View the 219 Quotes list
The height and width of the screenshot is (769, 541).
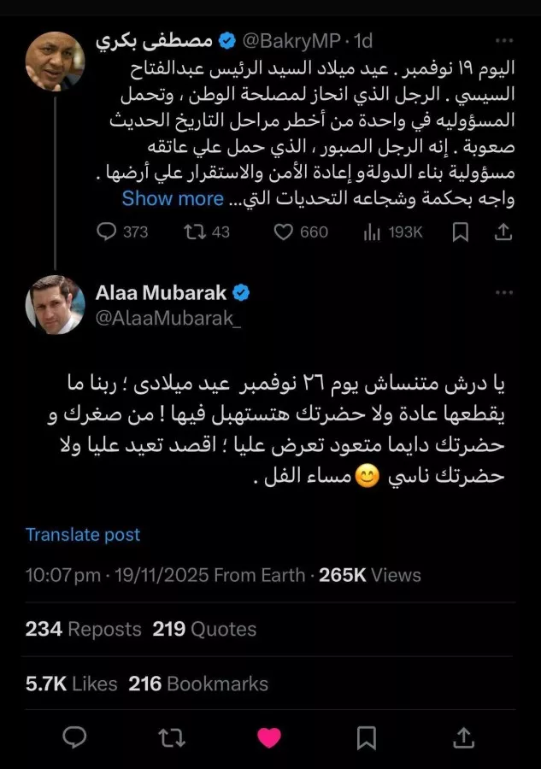click(204, 630)
